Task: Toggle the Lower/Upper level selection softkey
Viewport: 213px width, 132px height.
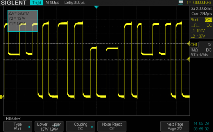Action: (x=49, y=126)
